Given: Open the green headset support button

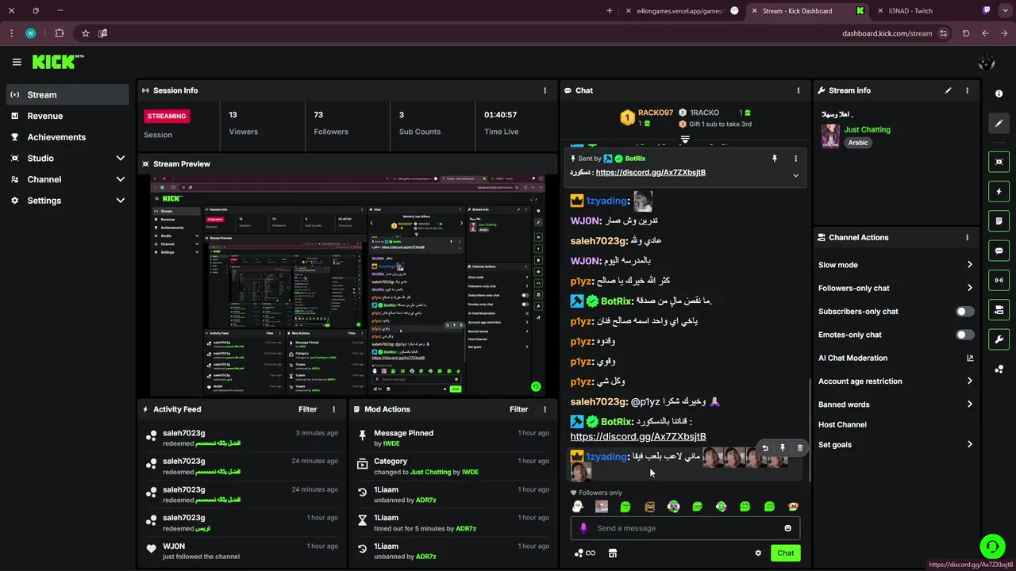Looking at the screenshot, I should [x=992, y=546].
